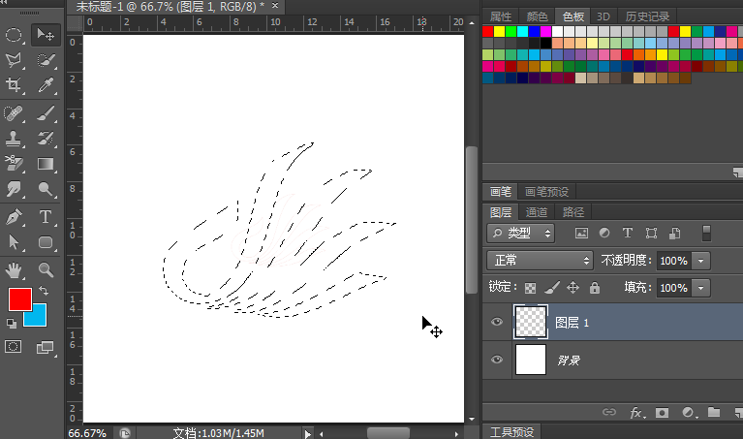This screenshot has width=743, height=439.
Task: Select the Zoom magnifier tool
Action: 45,269
